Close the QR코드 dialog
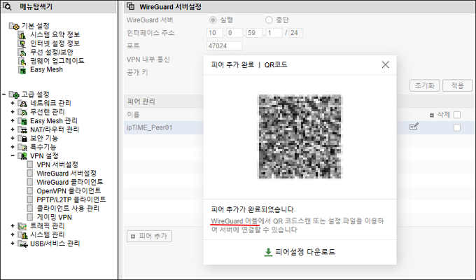 click(x=386, y=64)
